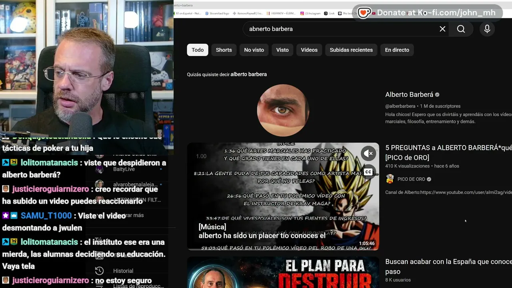This screenshot has height=288, width=512.
Task: Click the Ko-fi heart cup donate icon
Action: click(364, 12)
